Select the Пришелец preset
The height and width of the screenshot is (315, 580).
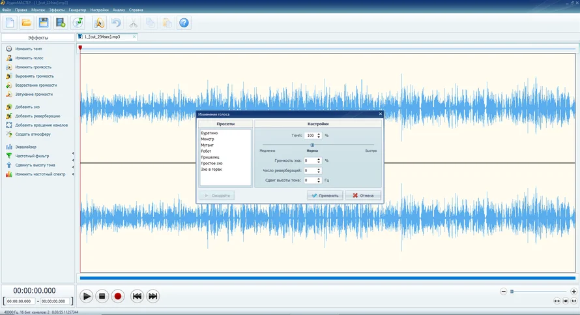pyautogui.click(x=210, y=157)
